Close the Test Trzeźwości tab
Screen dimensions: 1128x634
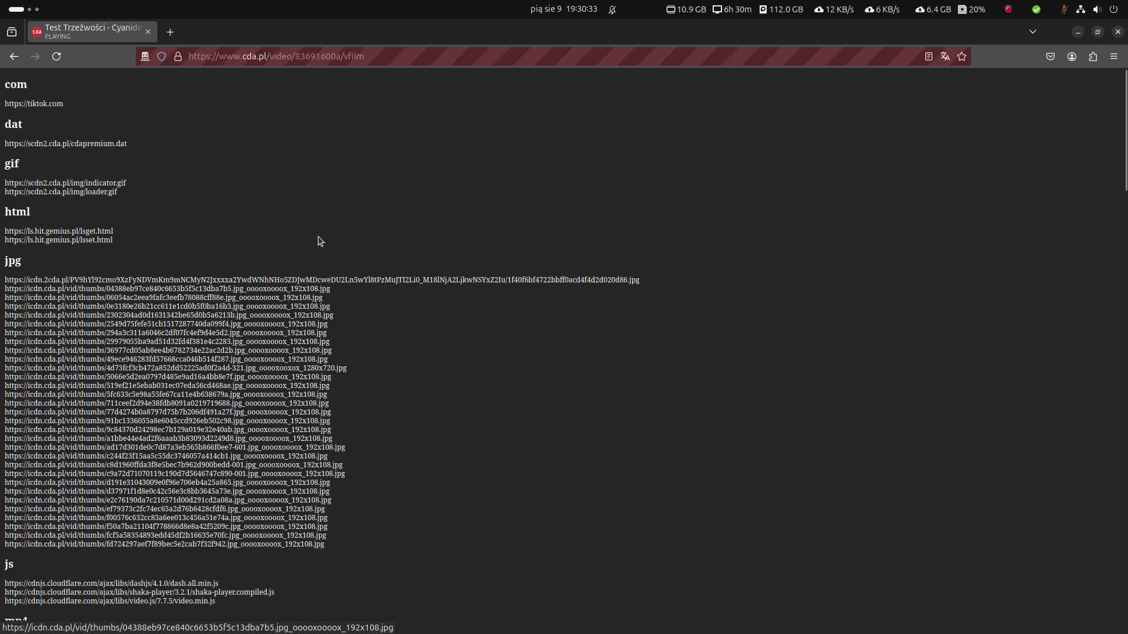click(x=148, y=32)
